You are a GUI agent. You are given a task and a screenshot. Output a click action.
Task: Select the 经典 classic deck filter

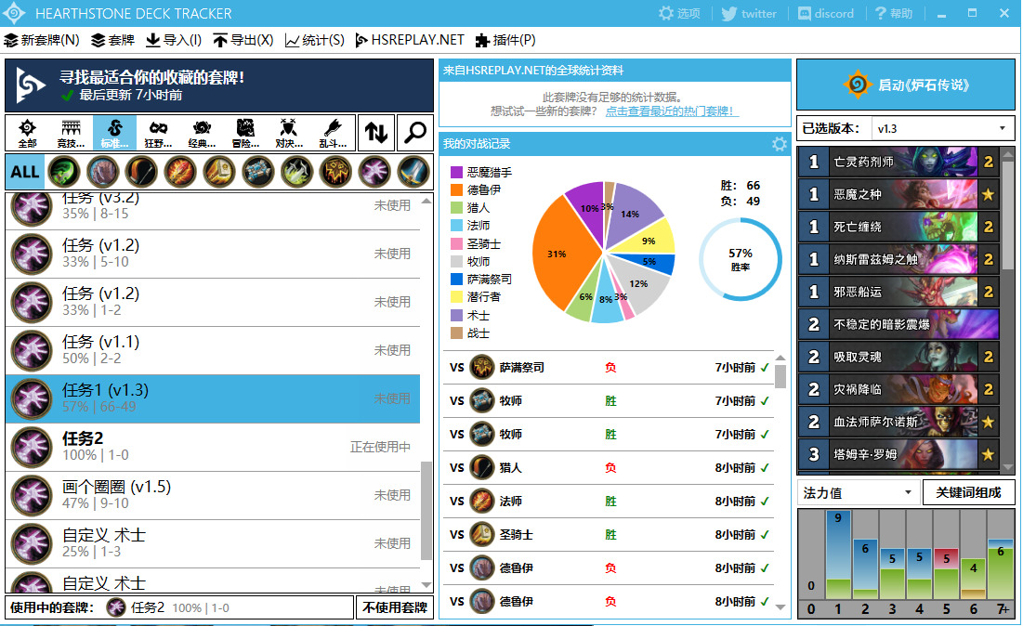click(202, 133)
